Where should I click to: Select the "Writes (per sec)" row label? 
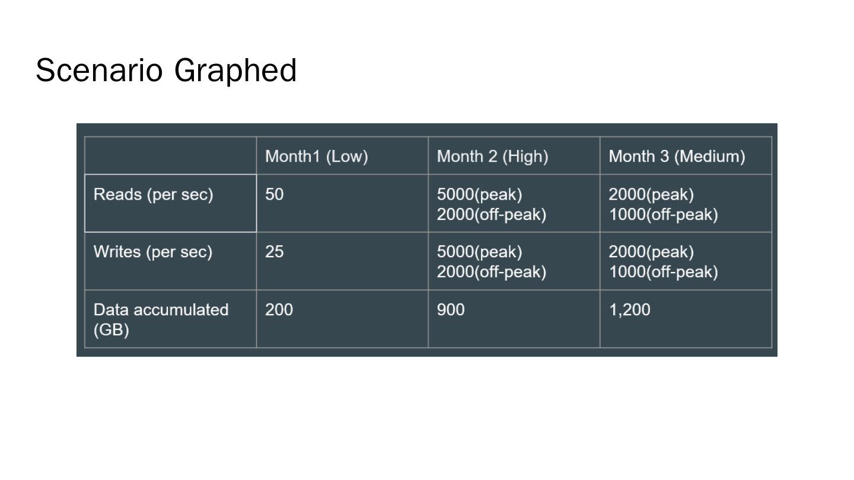point(152,252)
